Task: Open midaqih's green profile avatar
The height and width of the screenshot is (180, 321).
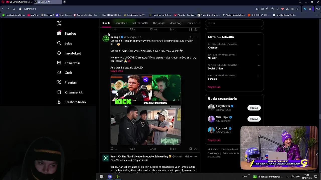Action: point(106,38)
